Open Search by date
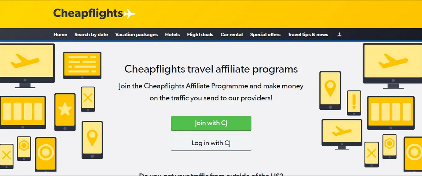Viewport: 422px width, 176px height. point(91,34)
